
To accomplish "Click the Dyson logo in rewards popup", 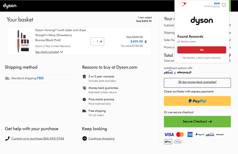I will pos(202,20).
